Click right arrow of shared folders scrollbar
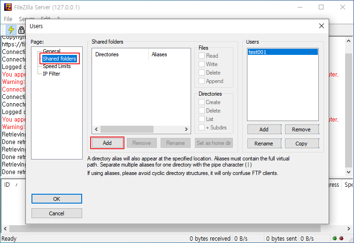The image size is (354, 243). (x=186, y=129)
